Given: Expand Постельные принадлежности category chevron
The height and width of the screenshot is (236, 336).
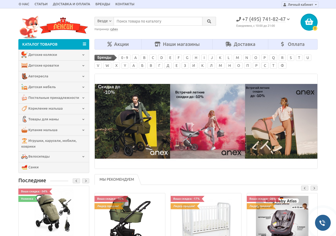Looking at the screenshot, I should coord(83,98).
